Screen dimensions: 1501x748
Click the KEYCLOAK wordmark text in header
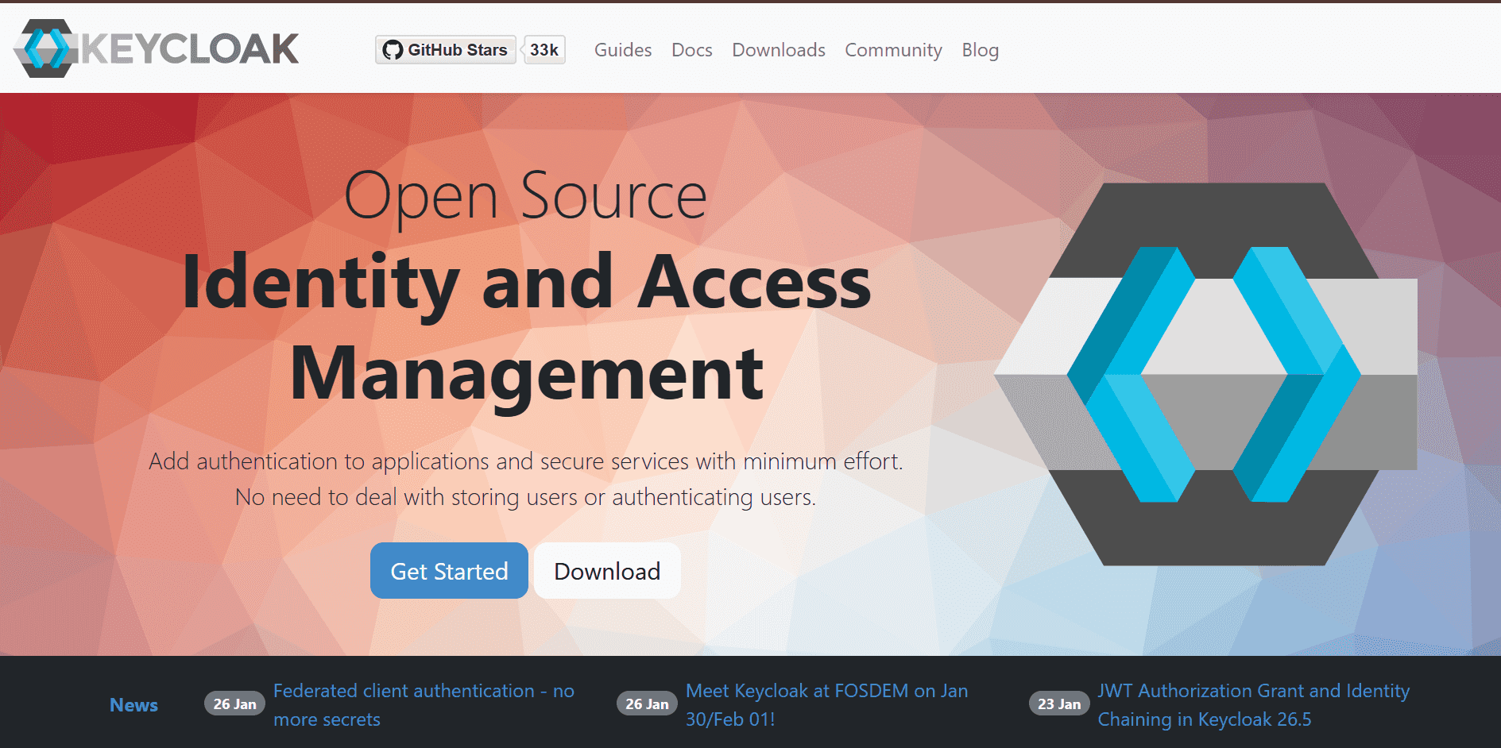point(191,49)
